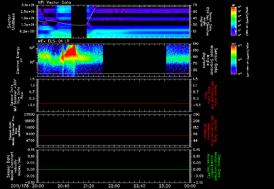Click the 'Electron Energy eV' axis label

20,60
